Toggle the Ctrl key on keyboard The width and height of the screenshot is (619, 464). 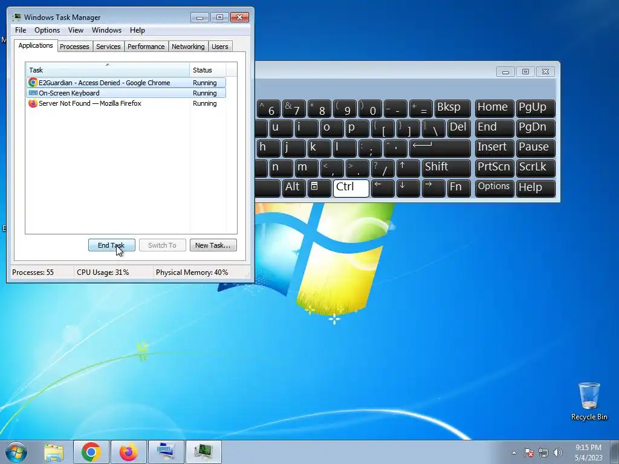point(351,188)
